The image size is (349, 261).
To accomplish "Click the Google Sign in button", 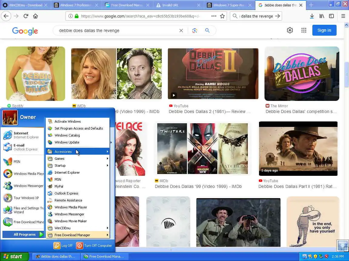I will point(324,30).
